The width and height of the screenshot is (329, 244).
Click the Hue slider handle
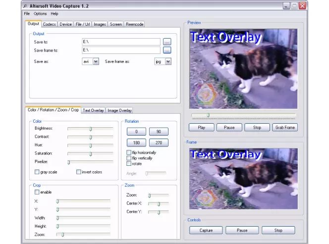(91, 146)
